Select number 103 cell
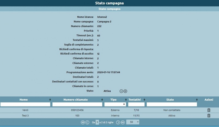This screenshot has width=219, height=127. tap(77, 116)
